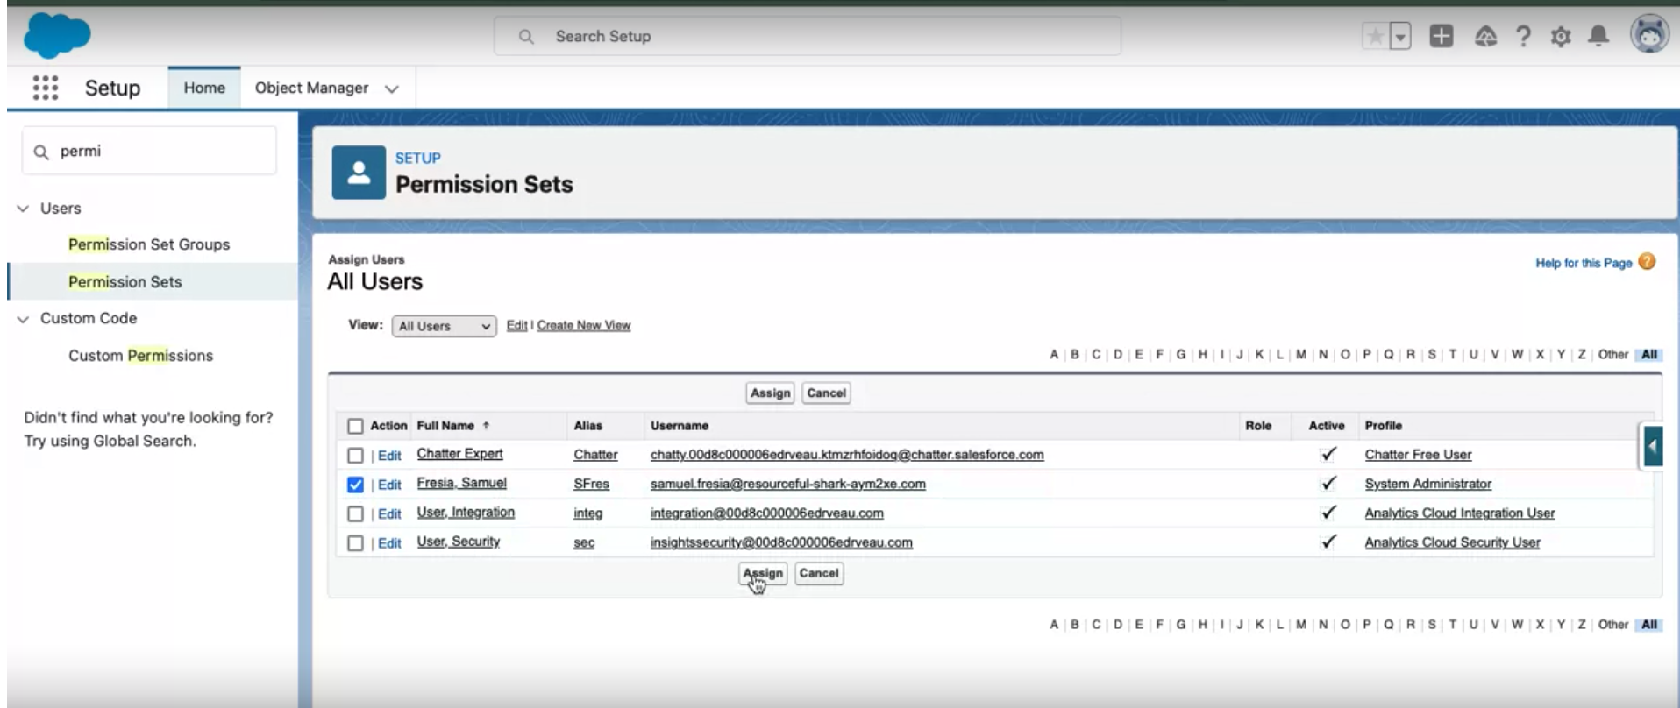The height and width of the screenshot is (708, 1680).
Task: Switch to the Home tab
Action: tap(204, 88)
